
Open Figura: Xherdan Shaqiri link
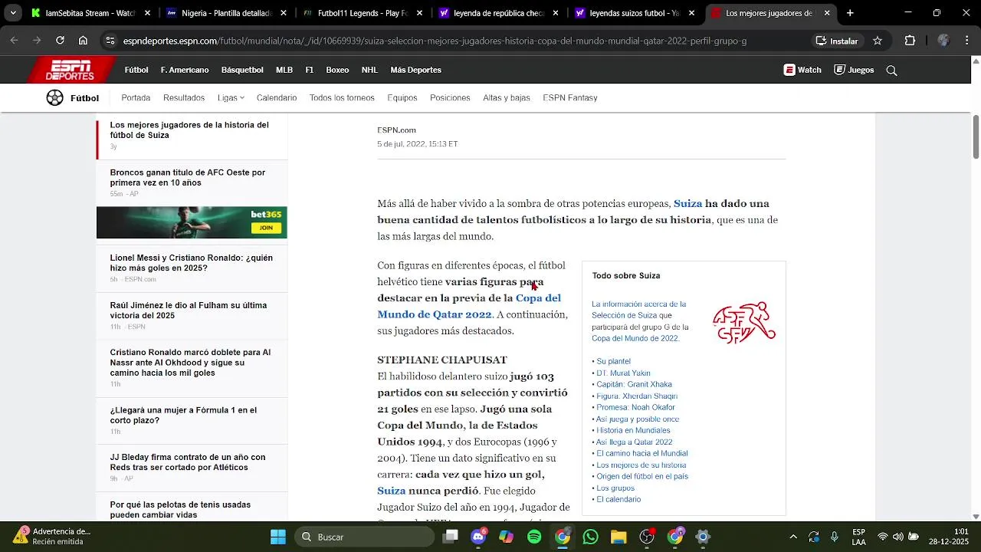coord(637,396)
